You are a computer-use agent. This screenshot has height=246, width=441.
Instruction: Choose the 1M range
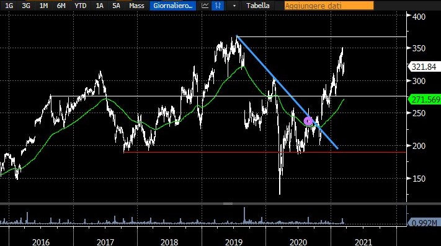click(43, 6)
